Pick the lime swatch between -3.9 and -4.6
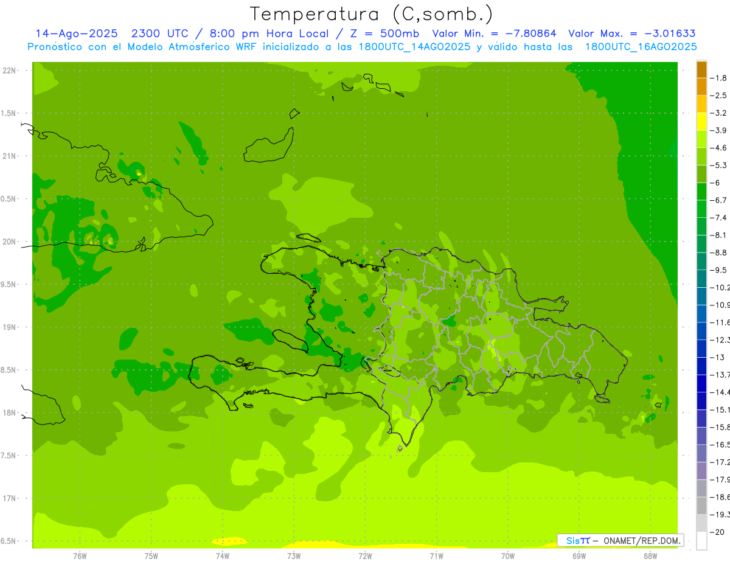Viewport: 730px width, 564px height. [x=701, y=139]
